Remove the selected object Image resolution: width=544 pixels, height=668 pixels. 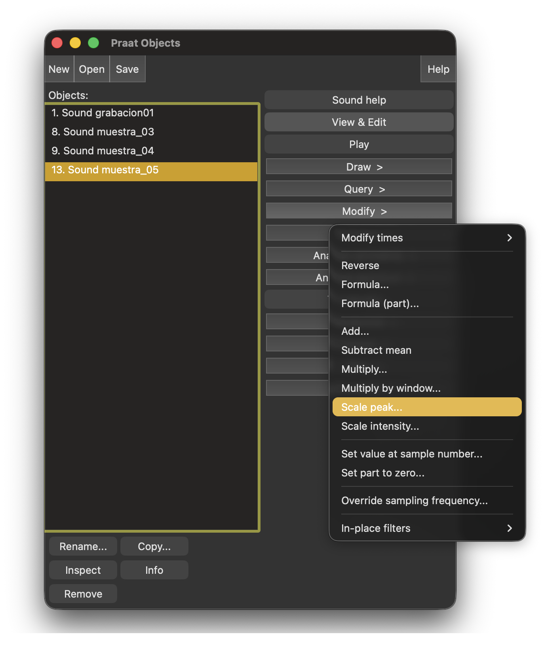83,594
